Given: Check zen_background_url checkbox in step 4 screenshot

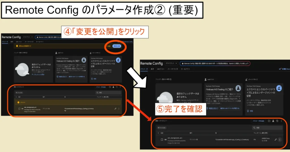Looking at the screenshot, I should tap(19, 109).
